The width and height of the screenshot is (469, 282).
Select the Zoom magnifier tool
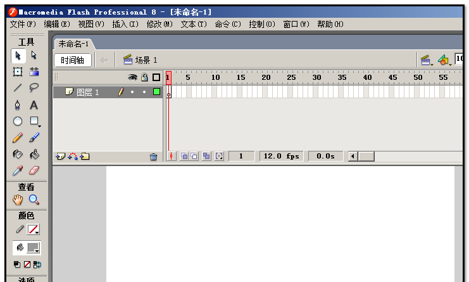(x=34, y=200)
